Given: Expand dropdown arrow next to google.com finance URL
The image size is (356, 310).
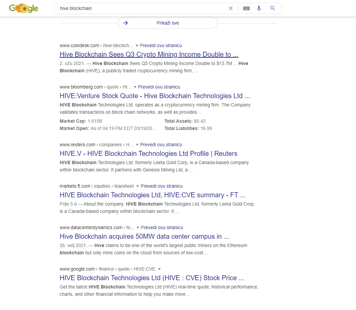Looking at the screenshot, I should (x=159, y=269).
